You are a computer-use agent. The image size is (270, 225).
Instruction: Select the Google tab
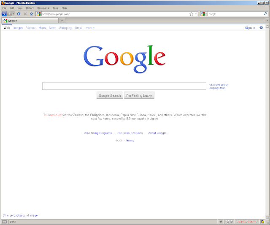click(30, 21)
